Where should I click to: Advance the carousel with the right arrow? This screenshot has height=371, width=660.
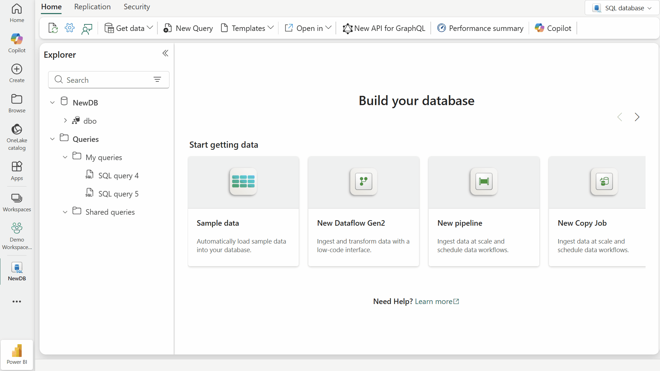click(637, 117)
